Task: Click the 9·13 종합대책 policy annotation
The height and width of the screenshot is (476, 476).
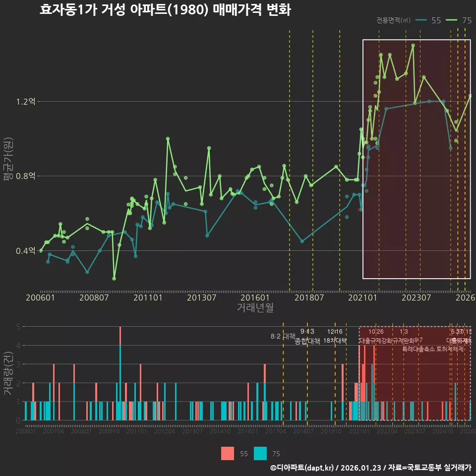Action: 307,336
